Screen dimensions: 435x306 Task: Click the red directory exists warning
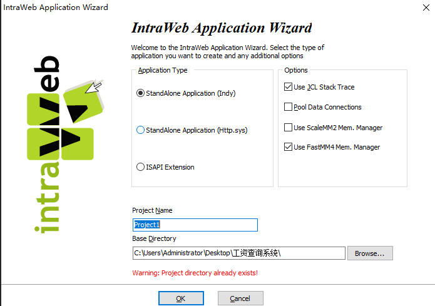[195, 273]
